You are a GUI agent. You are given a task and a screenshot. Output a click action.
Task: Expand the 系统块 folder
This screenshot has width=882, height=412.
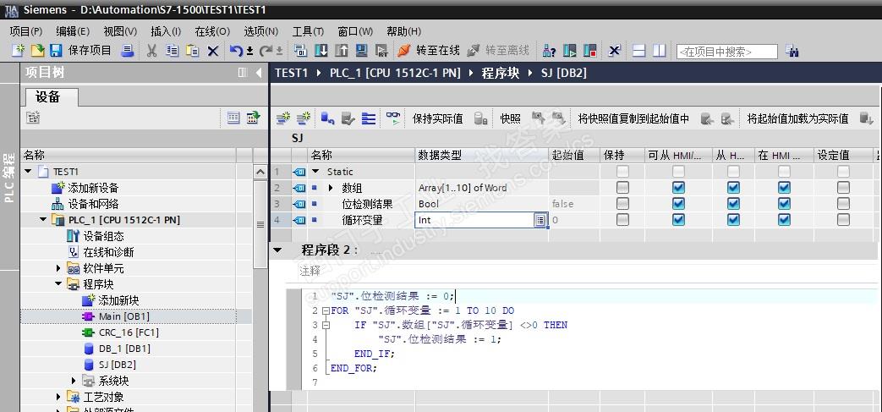74,381
